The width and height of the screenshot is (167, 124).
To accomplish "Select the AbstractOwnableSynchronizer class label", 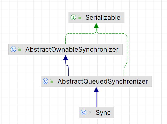I will click(x=72, y=49).
